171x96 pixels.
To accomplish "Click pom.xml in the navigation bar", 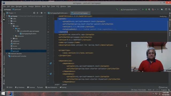I will coord(17,10).
